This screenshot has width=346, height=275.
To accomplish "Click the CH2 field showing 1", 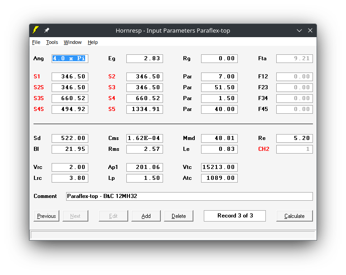I will [294, 149].
